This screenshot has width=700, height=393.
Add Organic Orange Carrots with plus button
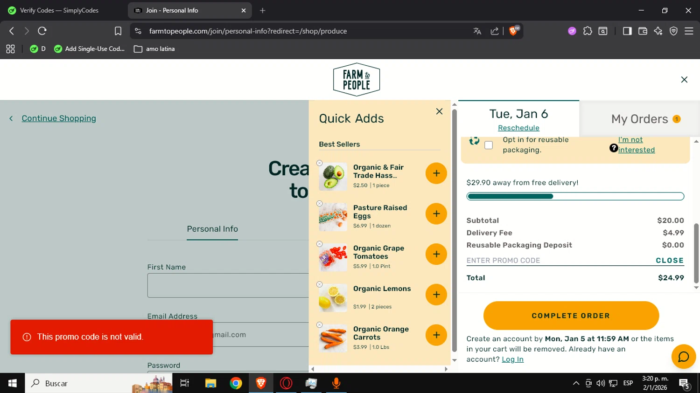pos(436,335)
